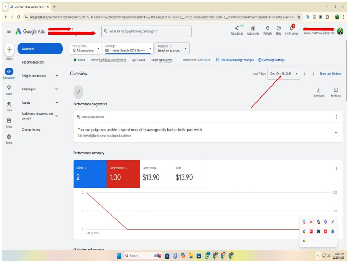Download the overview report
This screenshot has height=262, width=349.
pos(319,92)
